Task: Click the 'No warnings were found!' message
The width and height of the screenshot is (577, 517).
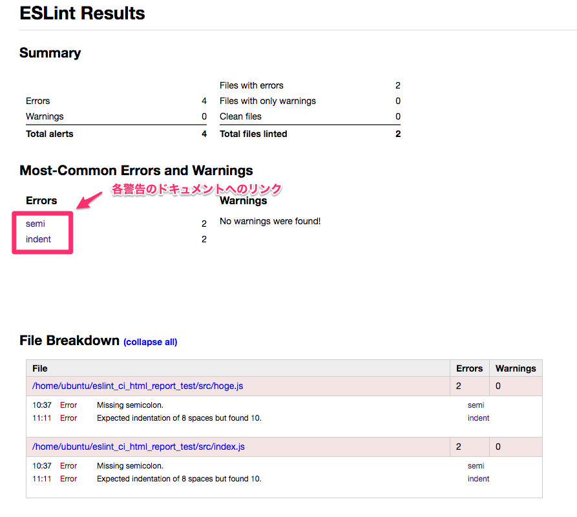Action: tap(270, 221)
